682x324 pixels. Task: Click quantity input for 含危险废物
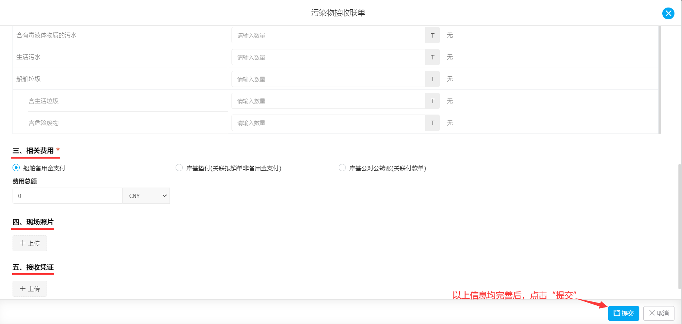click(328, 123)
